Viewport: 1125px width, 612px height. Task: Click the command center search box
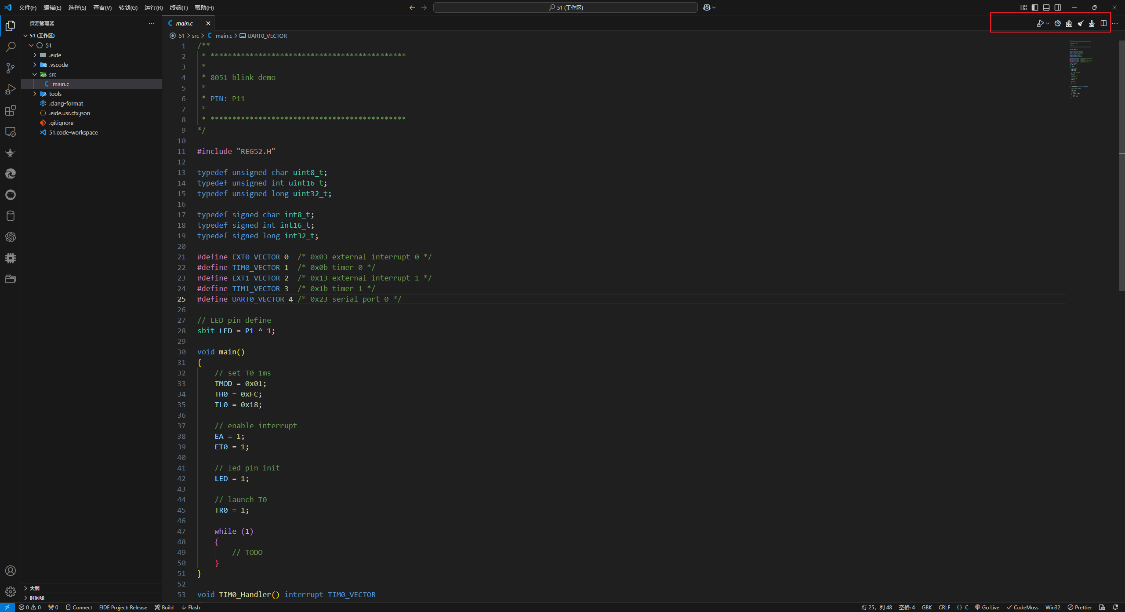pyautogui.click(x=565, y=7)
